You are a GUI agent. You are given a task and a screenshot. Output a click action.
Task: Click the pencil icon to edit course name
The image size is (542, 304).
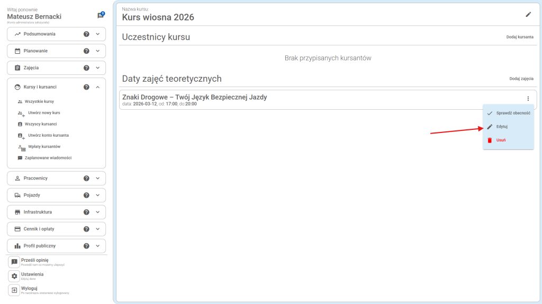click(x=528, y=14)
